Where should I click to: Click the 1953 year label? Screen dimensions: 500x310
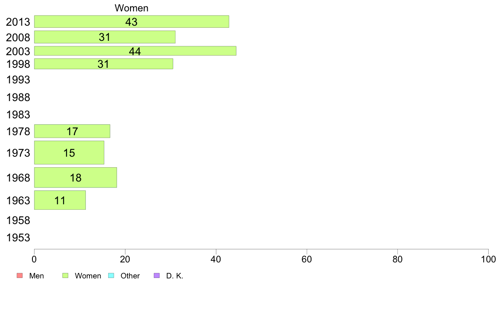(x=18, y=238)
